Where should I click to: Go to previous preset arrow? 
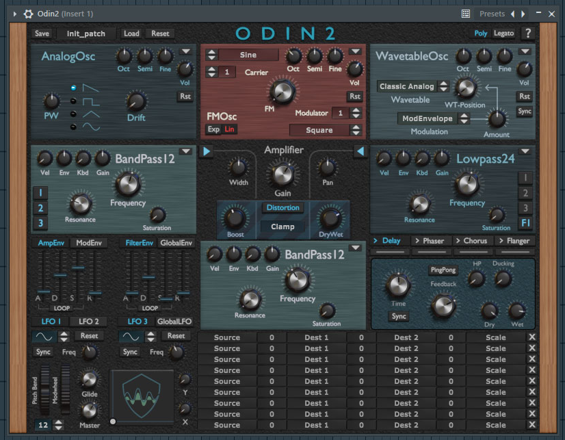(513, 14)
